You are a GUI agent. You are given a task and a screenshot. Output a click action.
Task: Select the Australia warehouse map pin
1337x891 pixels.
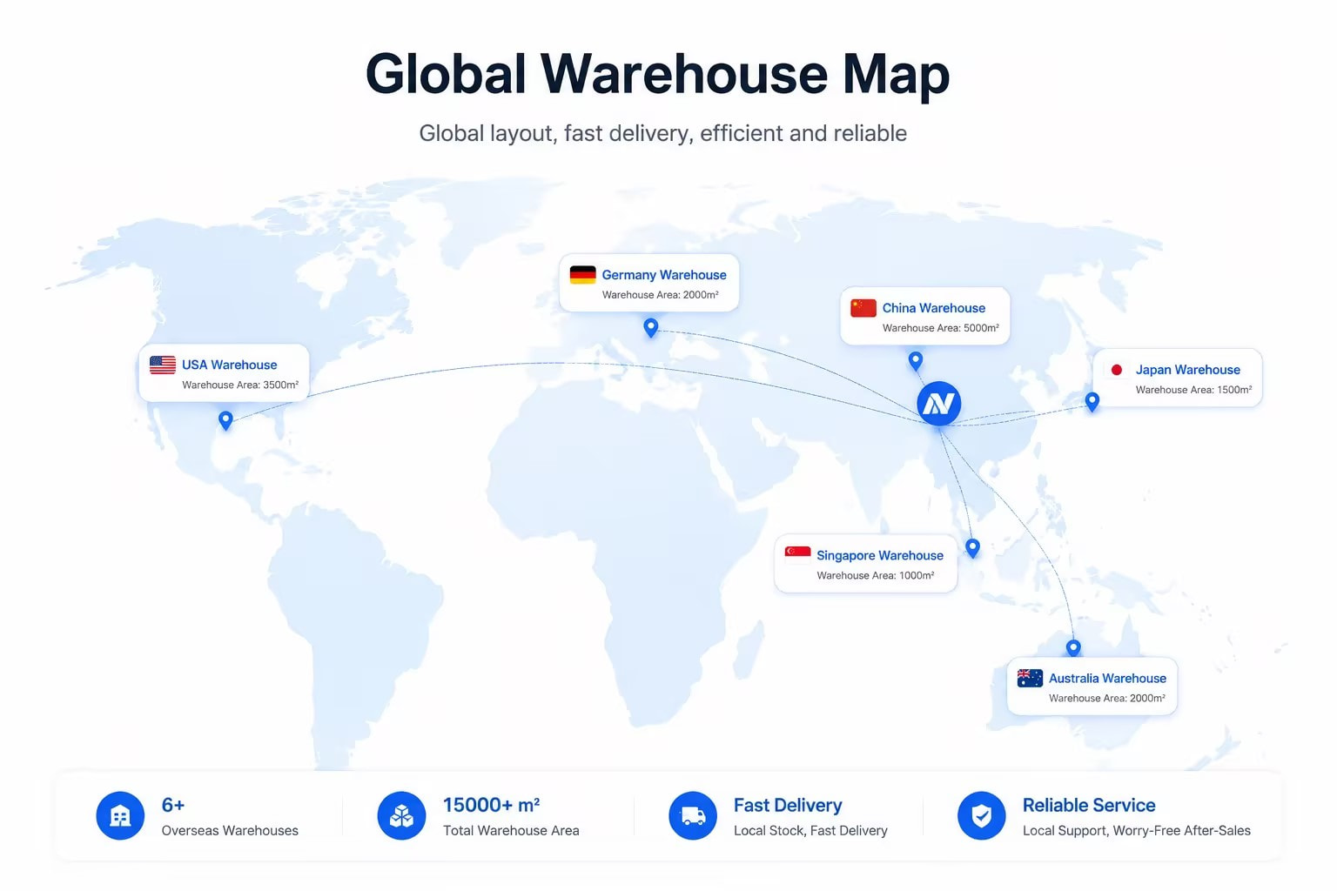pos(1073,648)
